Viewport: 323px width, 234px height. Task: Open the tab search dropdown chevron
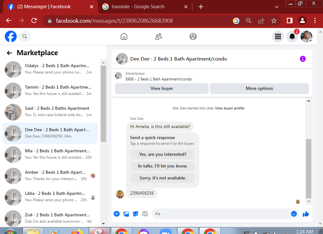click(x=277, y=7)
